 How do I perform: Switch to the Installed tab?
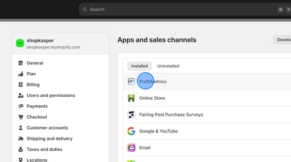click(x=139, y=66)
